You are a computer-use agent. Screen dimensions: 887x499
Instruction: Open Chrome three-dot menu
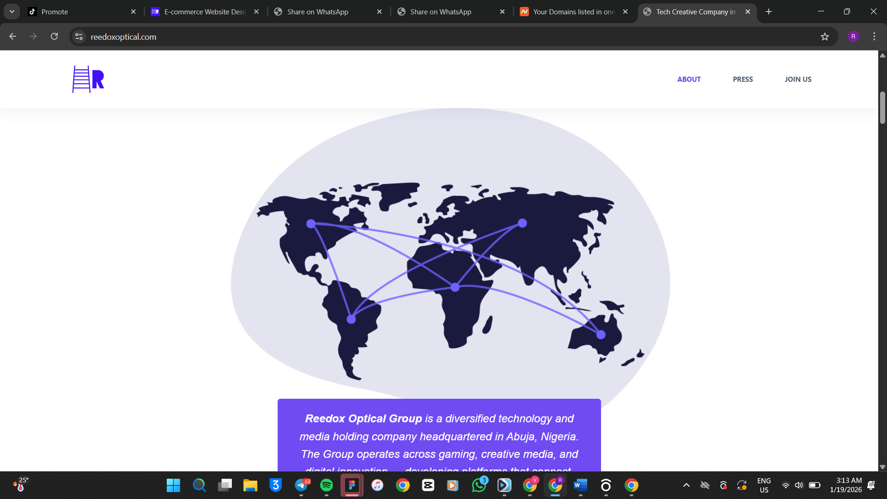tap(874, 37)
